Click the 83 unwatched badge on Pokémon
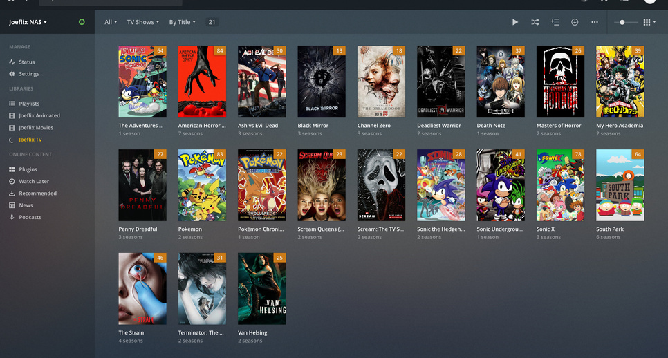This screenshot has height=358, width=668. (x=220, y=154)
